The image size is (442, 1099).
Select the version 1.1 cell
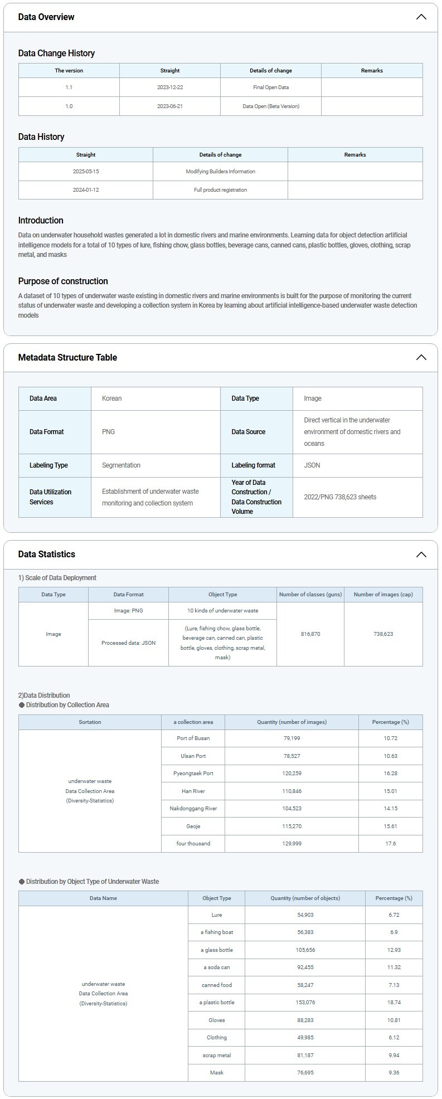coord(69,87)
